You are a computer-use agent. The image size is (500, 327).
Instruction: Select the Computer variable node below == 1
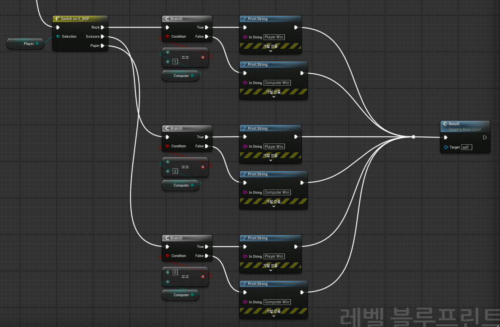180,76
